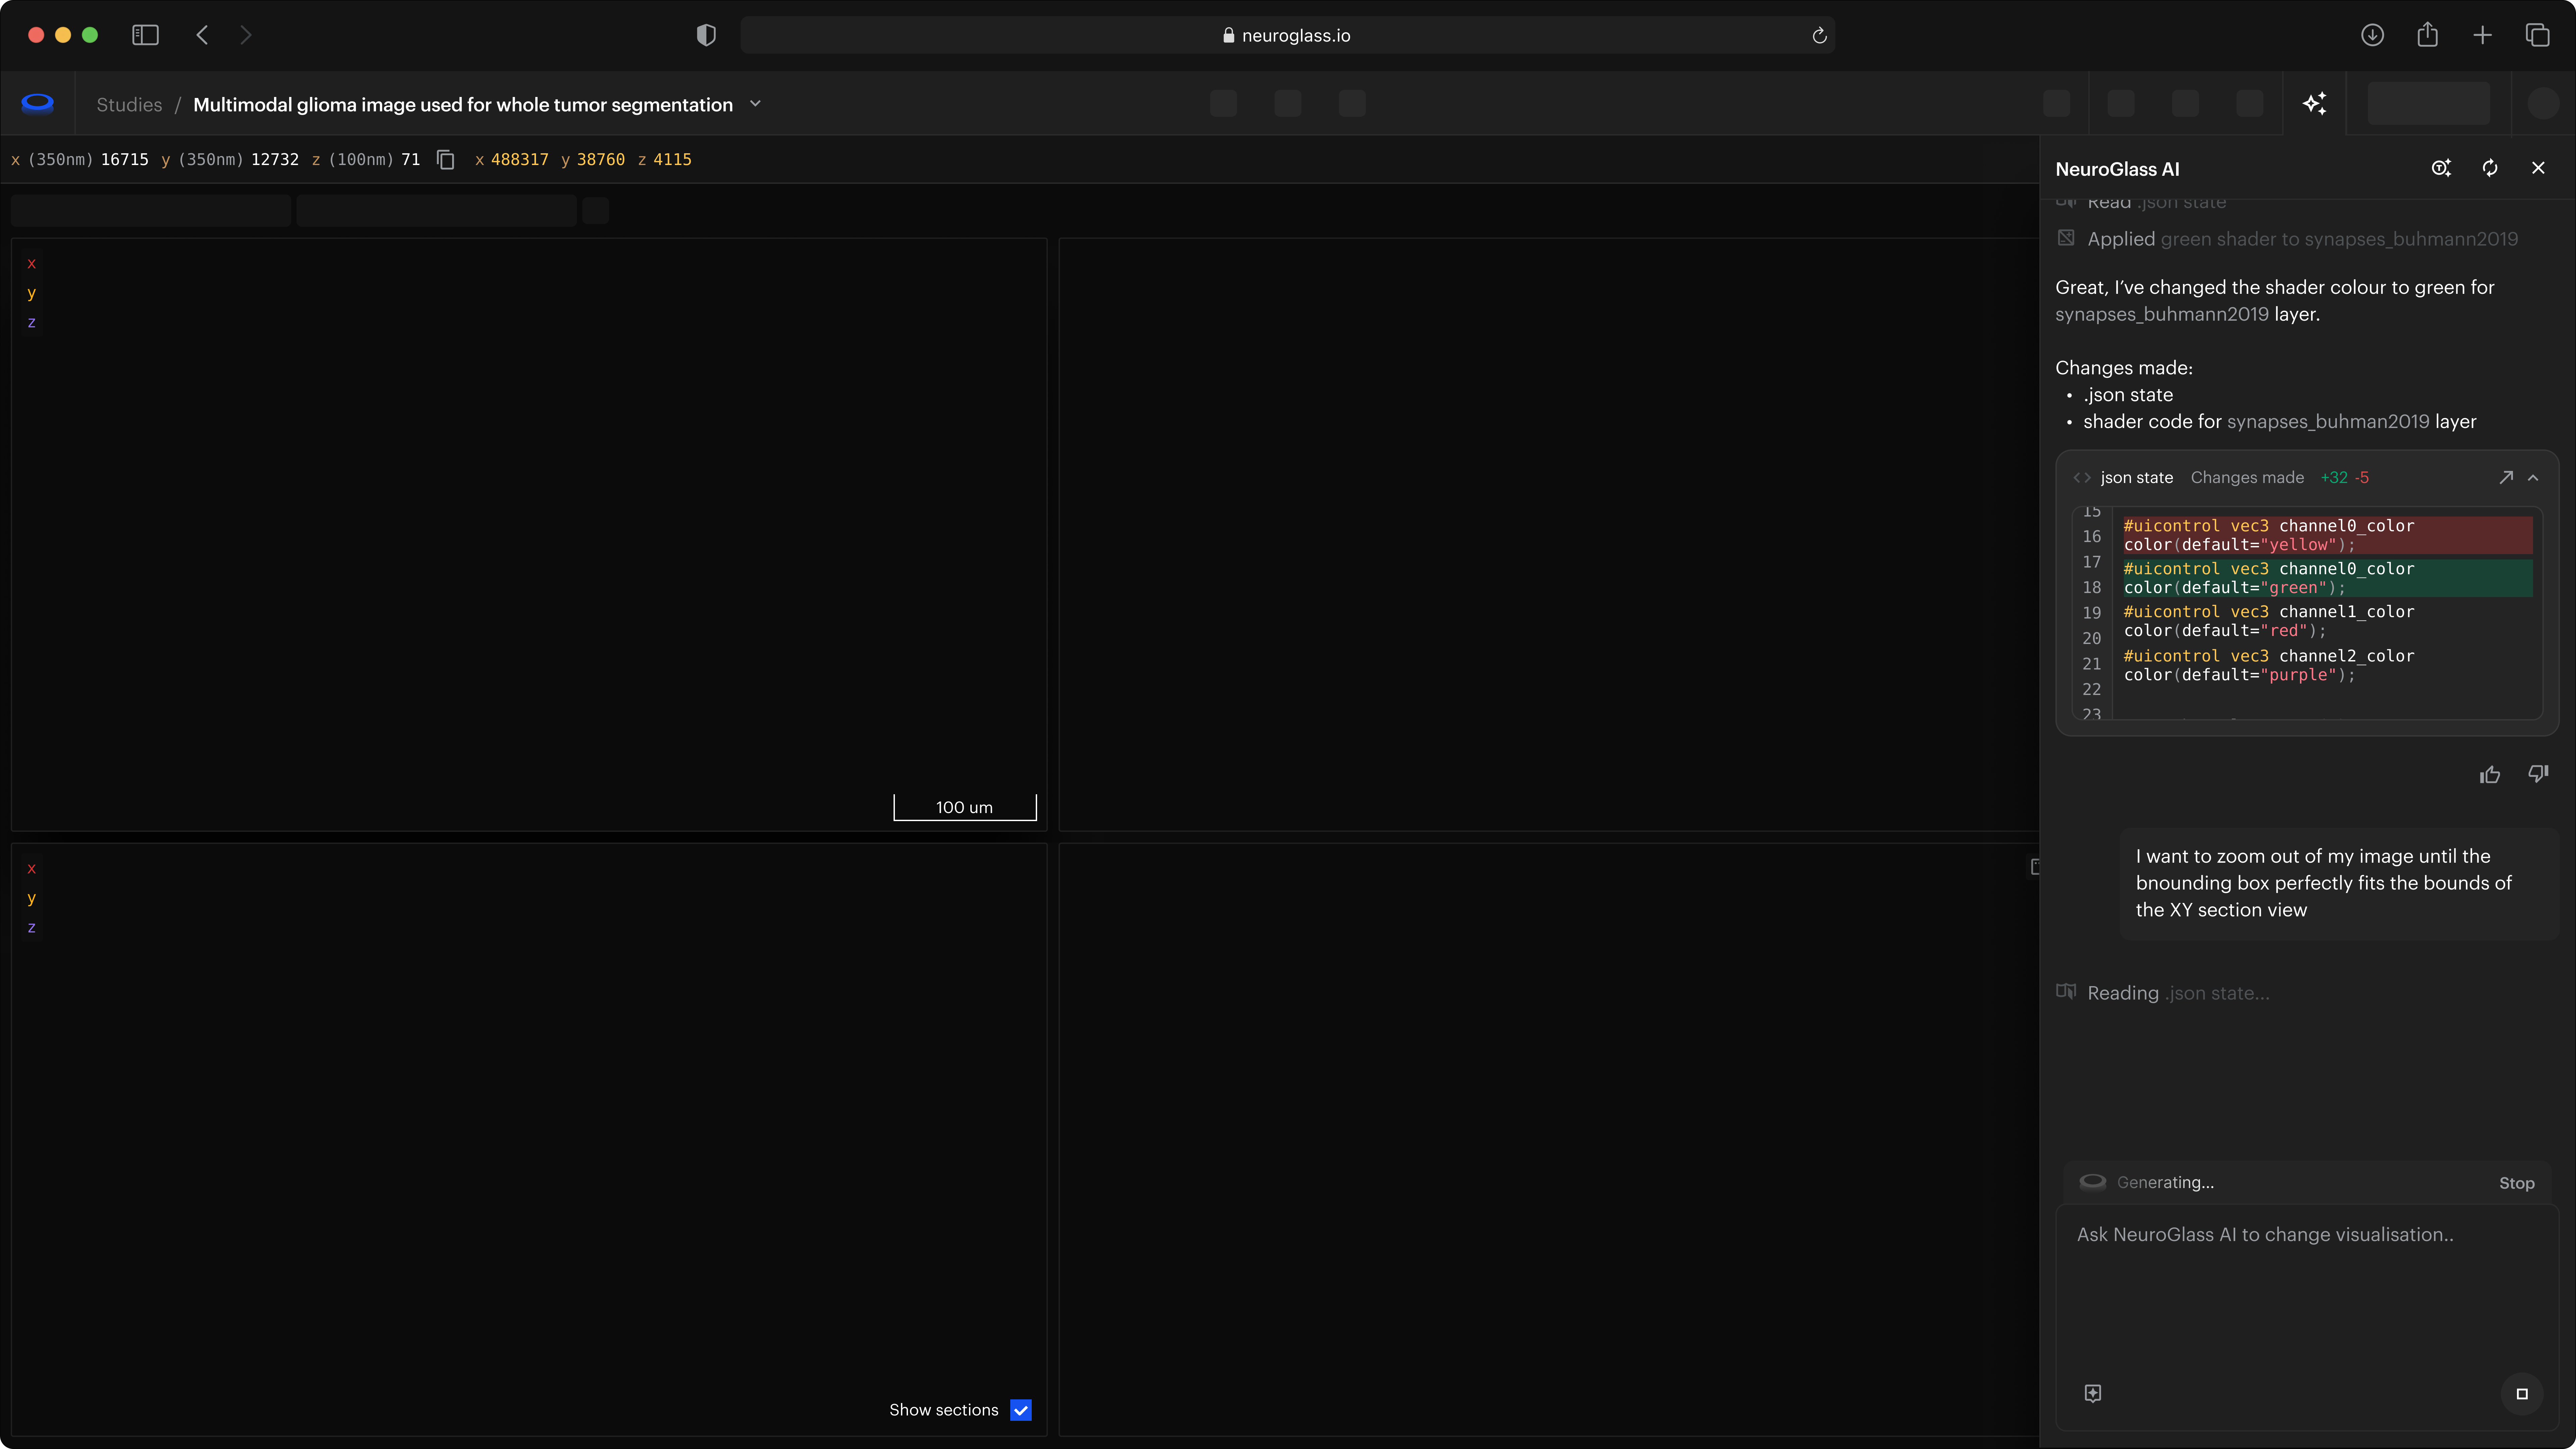Toggle the privacy shield in address bar
Viewport: 2576px width, 1449px height.
click(706, 35)
